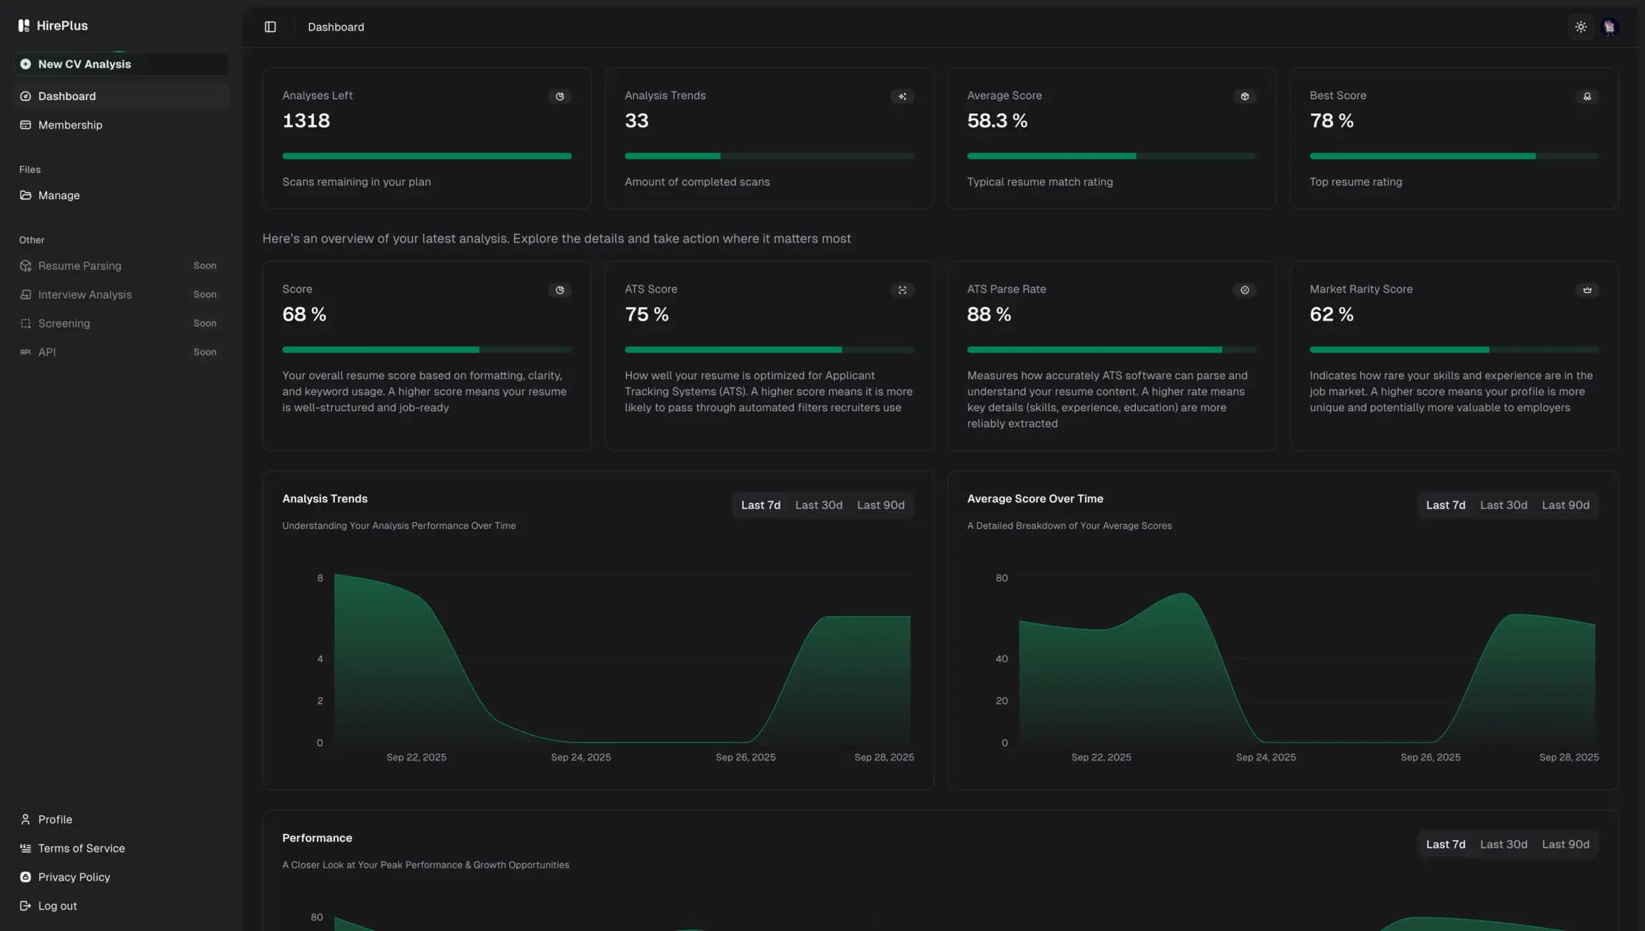Image resolution: width=1645 pixels, height=931 pixels.
Task: Open the New CV Analysis plus icon
Action: click(x=26, y=64)
